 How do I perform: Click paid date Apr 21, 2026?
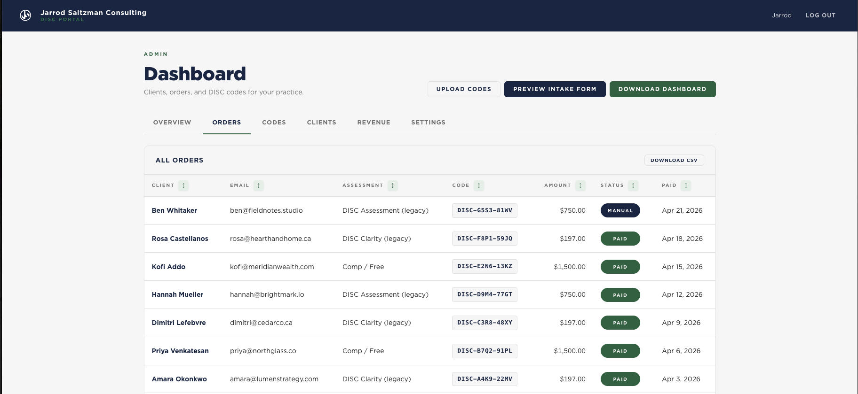coord(682,210)
